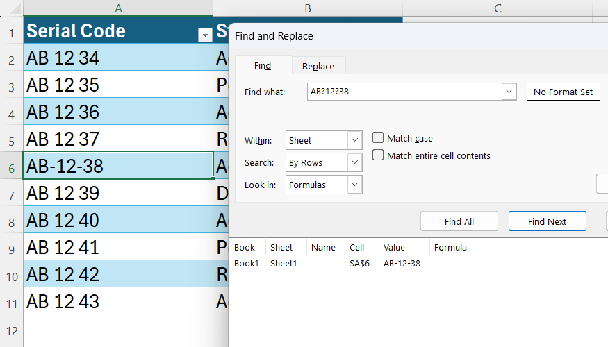Select the $A$6 search result row
This screenshot has height=347, width=608.
pos(419,263)
